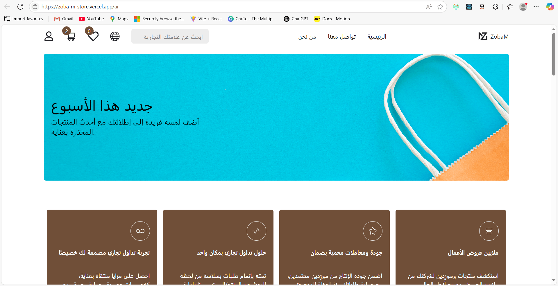Toggle Read aloud icon in address bar
Viewport: 558px width, 286px height.
[x=429, y=7]
